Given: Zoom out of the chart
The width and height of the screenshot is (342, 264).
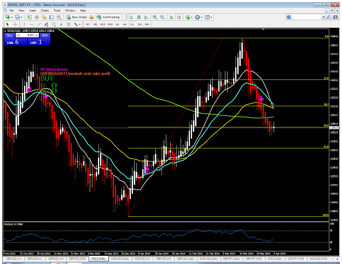Looking at the screenshot, I should click(163, 17).
